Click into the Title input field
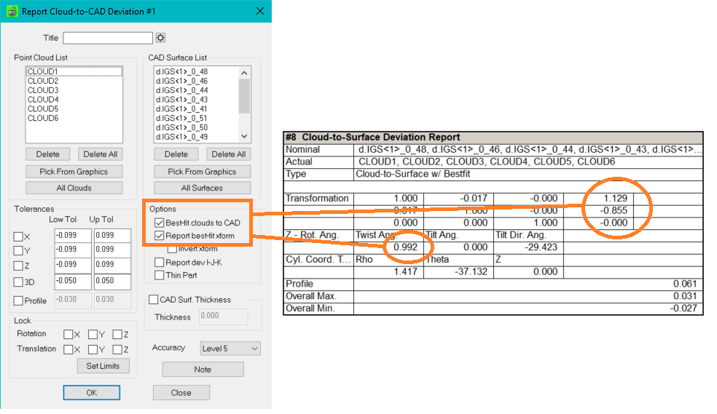 (x=108, y=38)
